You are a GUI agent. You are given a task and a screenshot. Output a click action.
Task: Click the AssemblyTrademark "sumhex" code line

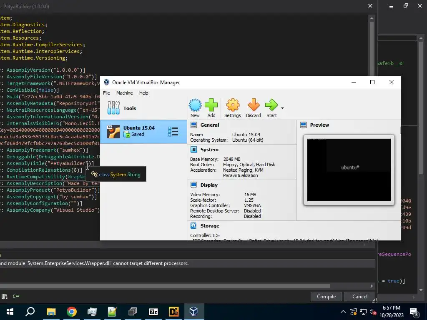[44, 150]
